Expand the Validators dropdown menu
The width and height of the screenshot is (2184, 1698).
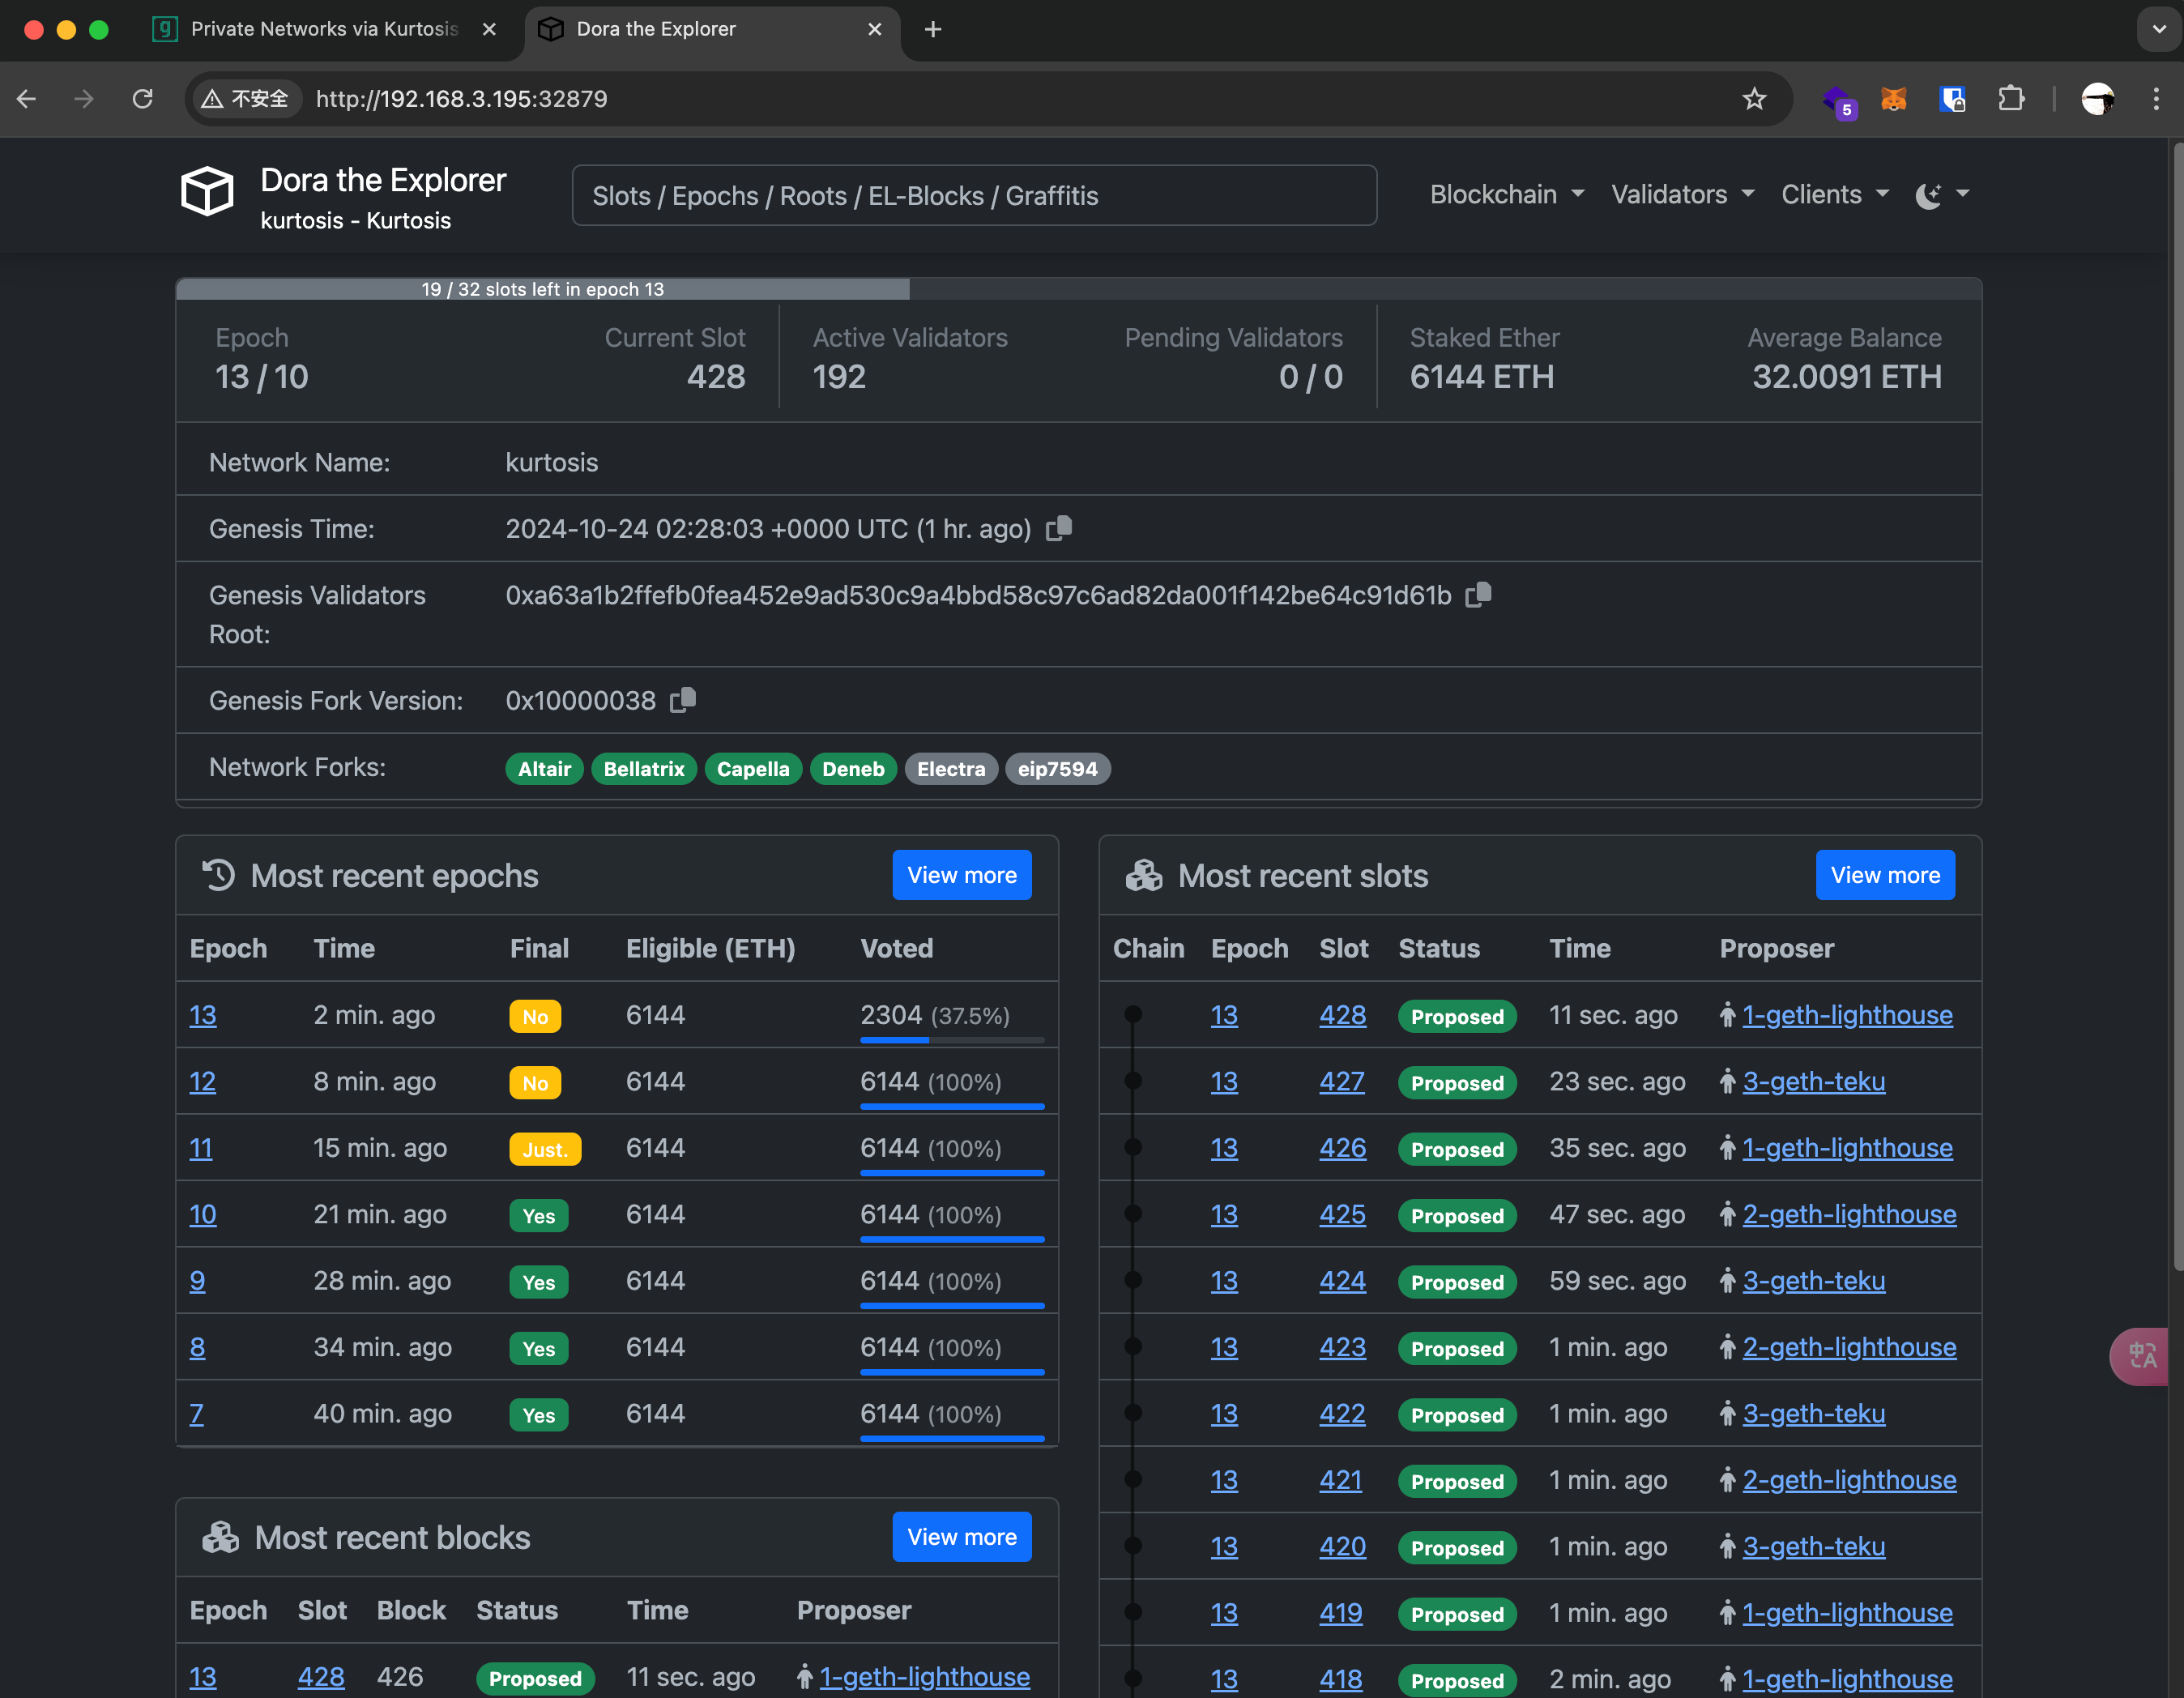pyautogui.click(x=1683, y=195)
